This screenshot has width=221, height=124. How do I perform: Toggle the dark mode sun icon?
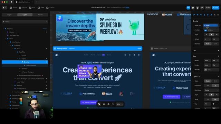pos(113,104)
